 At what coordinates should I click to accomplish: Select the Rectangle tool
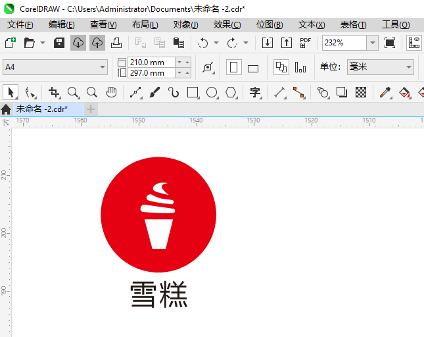click(193, 92)
